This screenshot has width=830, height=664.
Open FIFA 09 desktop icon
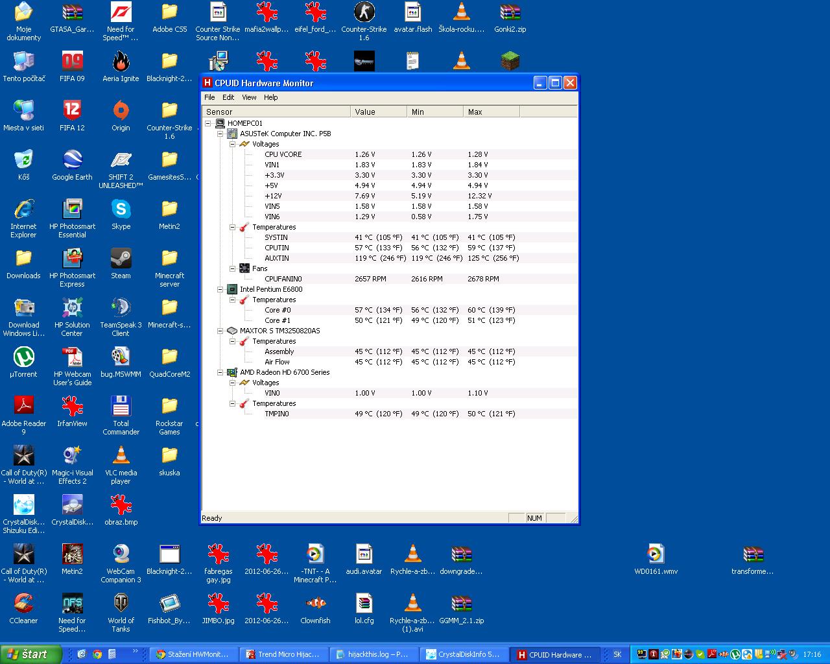(x=72, y=67)
